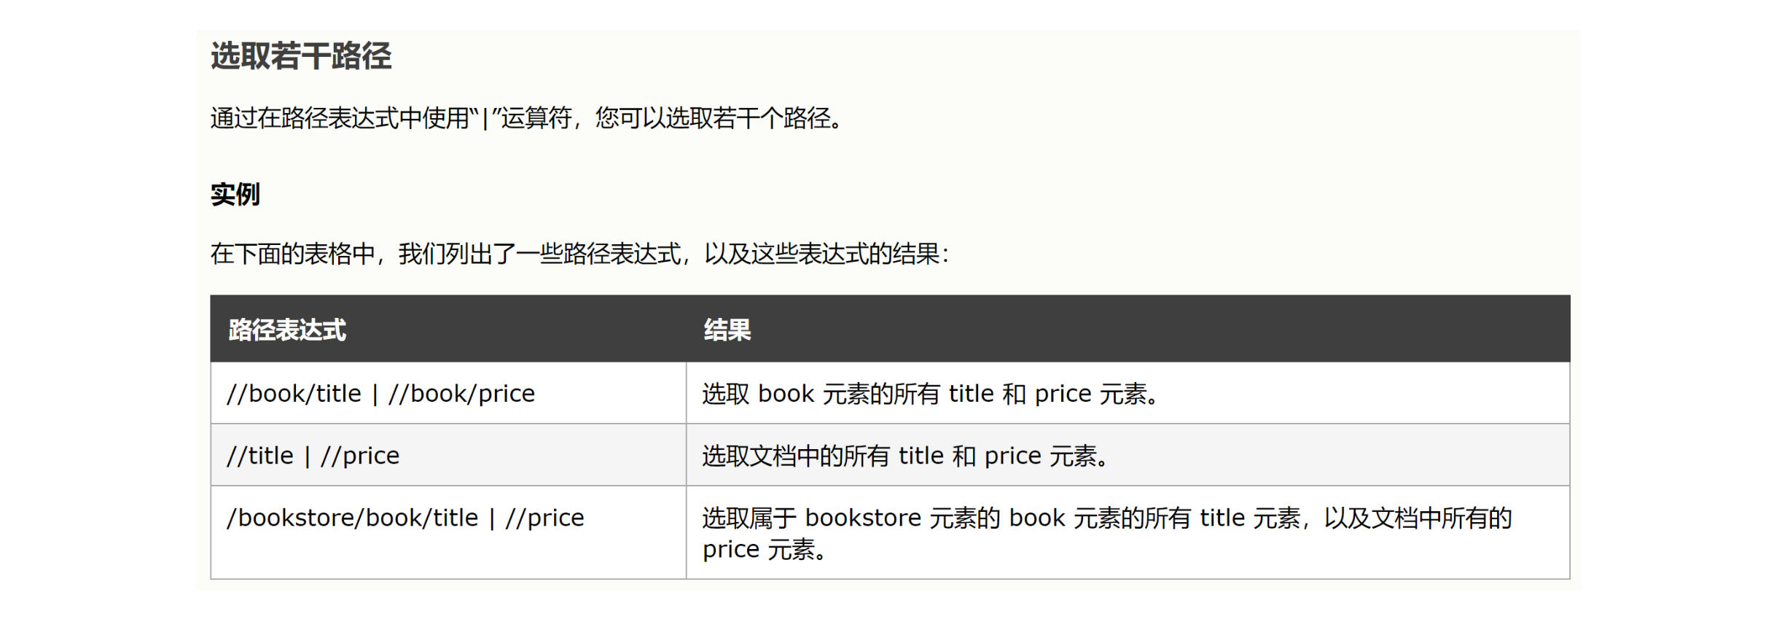Click the 实例 subheading

point(235,195)
